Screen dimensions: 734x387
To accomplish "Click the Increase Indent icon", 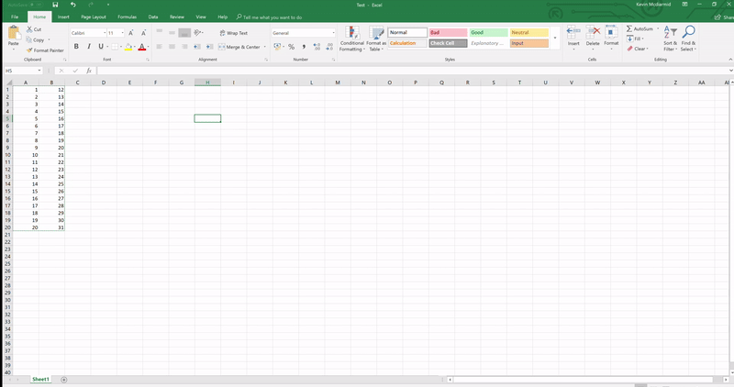I will coord(209,47).
